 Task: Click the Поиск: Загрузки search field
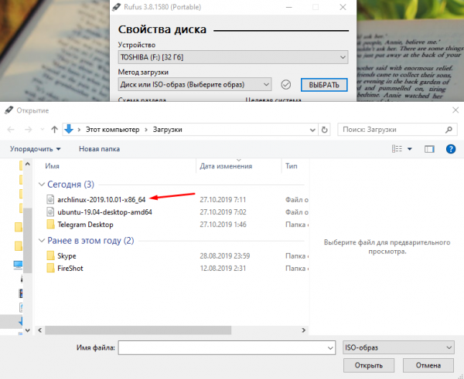click(397, 130)
